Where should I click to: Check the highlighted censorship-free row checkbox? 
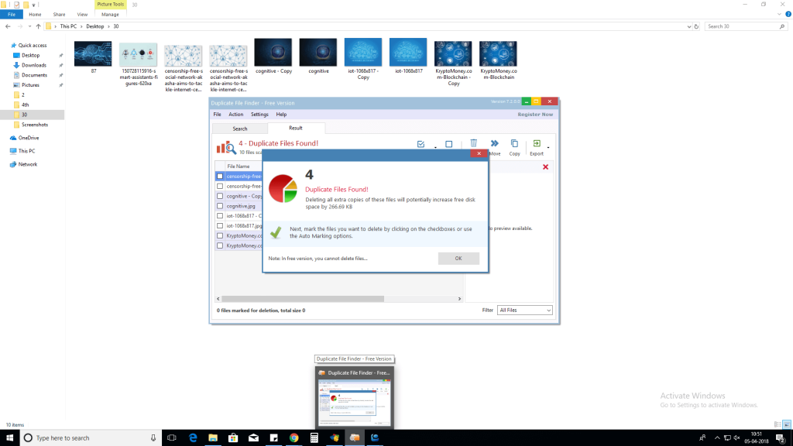tap(220, 177)
